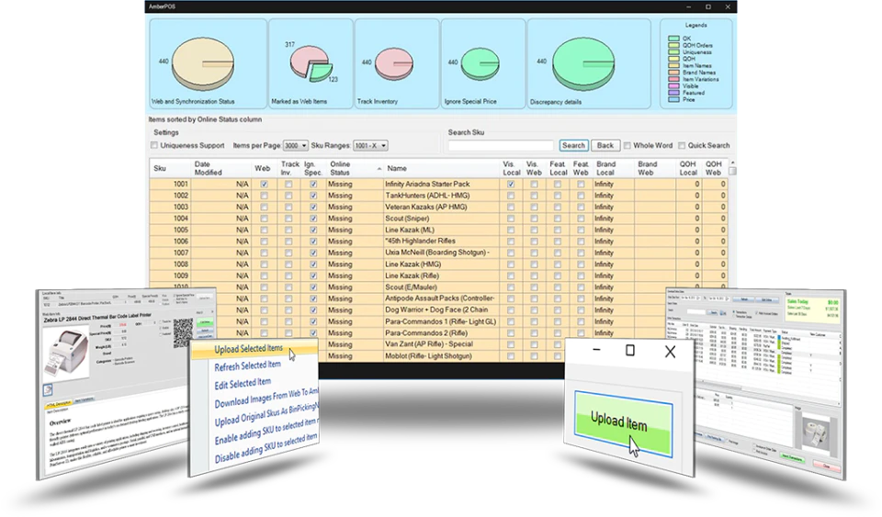Click the Zebra label printer product image
The width and height of the screenshot is (882, 517).
(66, 355)
